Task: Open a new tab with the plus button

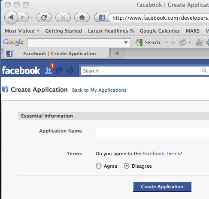Action: (117, 53)
